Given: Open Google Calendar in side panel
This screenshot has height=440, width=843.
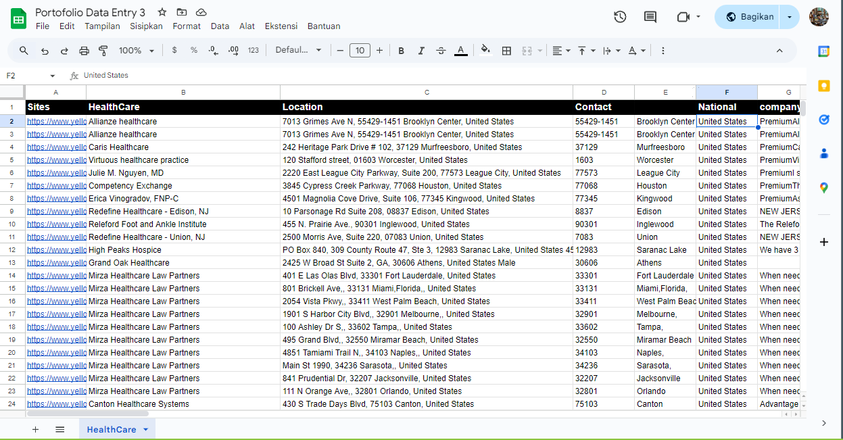Looking at the screenshot, I should click(824, 51).
